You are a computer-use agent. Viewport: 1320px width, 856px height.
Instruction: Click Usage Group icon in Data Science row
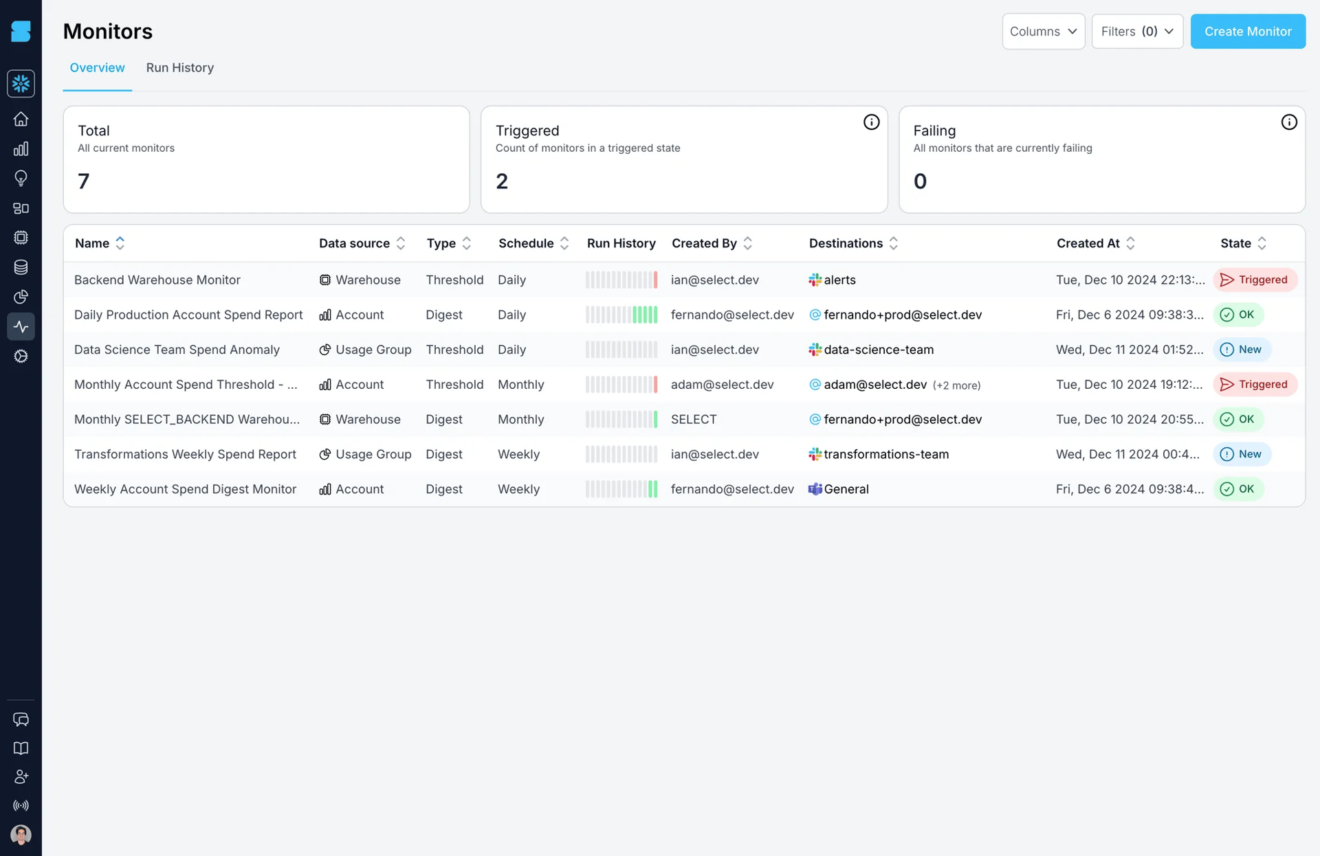coord(324,350)
